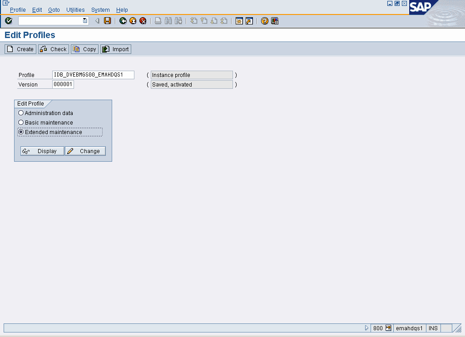The width and height of the screenshot is (465, 337).
Task: Open the command field history dropdown
Action: pos(85,21)
